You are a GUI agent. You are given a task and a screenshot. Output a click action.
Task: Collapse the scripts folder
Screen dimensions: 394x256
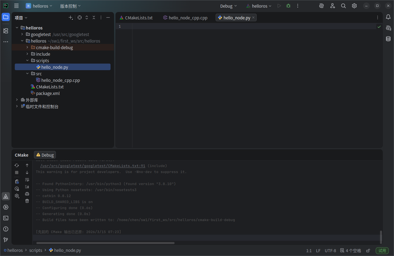point(27,60)
